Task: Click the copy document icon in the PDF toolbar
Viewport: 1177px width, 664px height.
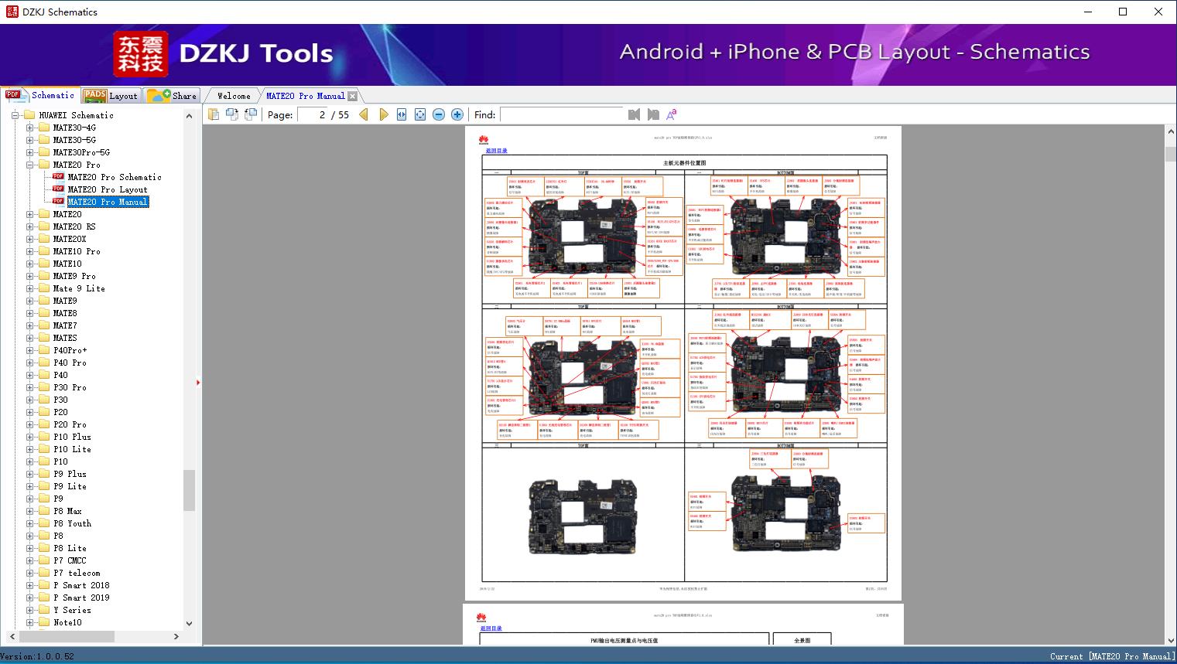Action: tap(214, 114)
